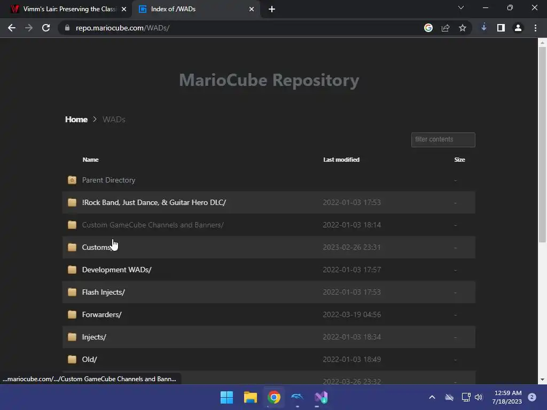
Task: Open the browser downloads icon
Action: [484, 28]
